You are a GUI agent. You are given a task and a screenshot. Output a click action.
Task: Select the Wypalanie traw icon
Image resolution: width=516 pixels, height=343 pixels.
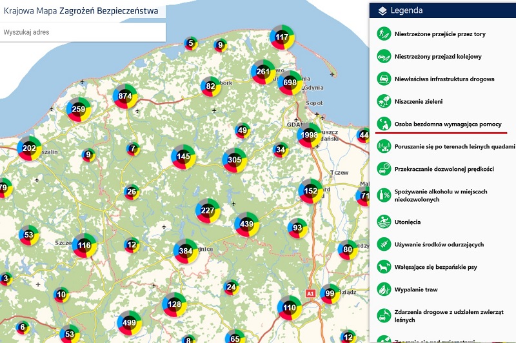coord(384,290)
